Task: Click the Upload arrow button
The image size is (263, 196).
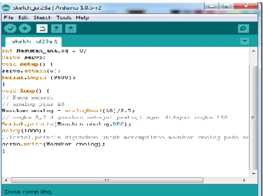Action: pyautogui.click(x=25, y=28)
